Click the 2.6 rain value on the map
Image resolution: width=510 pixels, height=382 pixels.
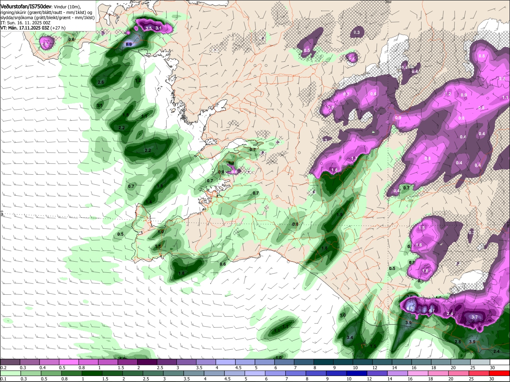point(101,83)
